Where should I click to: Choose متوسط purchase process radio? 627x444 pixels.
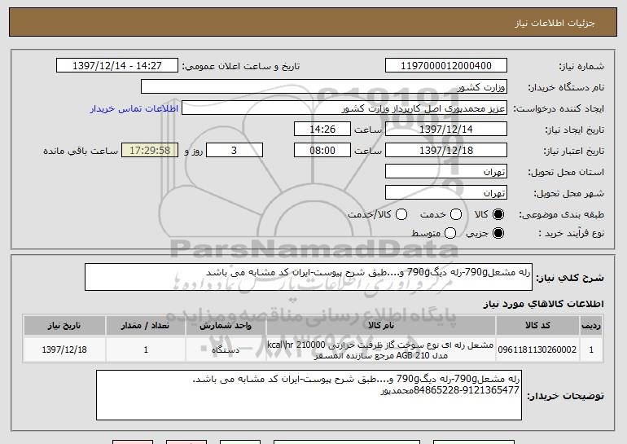(450, 233)
